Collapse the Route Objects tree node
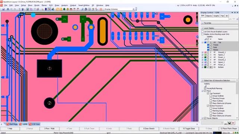 pos(202,118)
